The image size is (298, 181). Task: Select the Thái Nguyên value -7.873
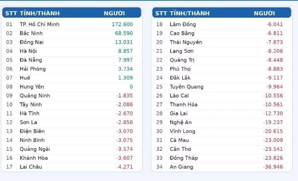tap(275, 42)
